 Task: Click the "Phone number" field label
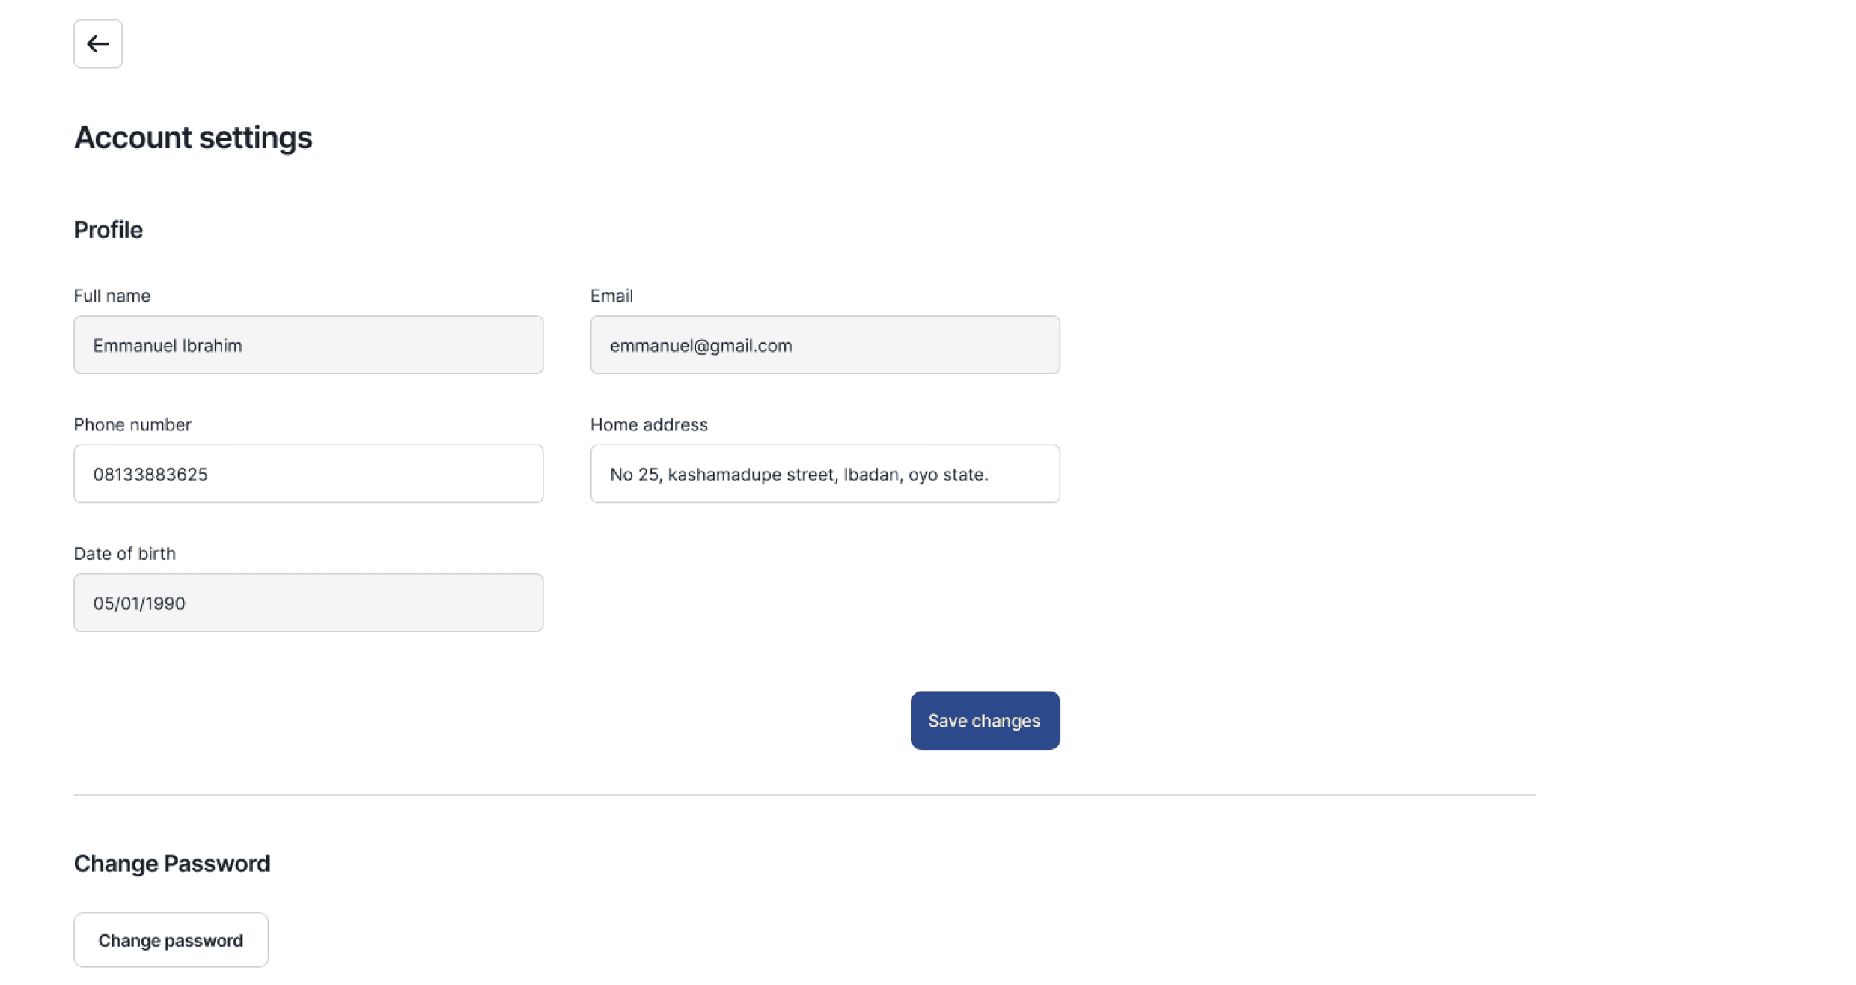point(132,424)
